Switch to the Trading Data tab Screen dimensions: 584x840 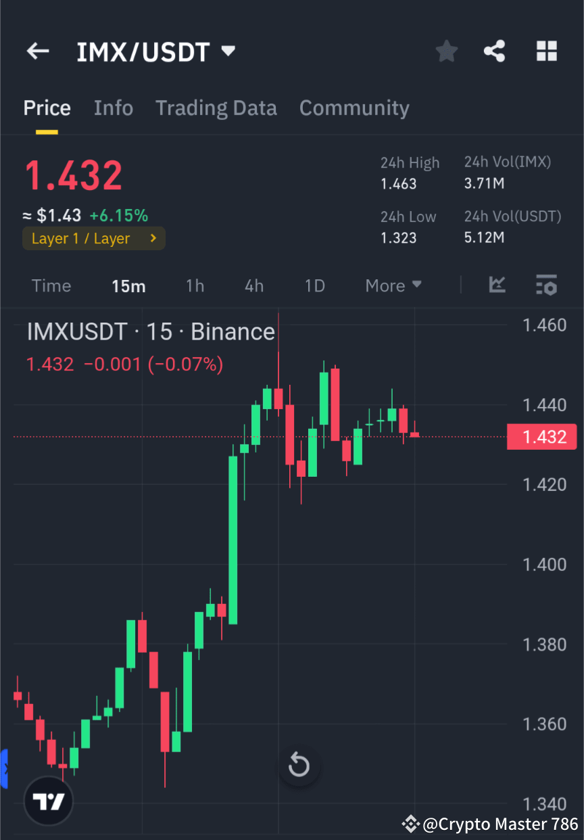[216, 108]
